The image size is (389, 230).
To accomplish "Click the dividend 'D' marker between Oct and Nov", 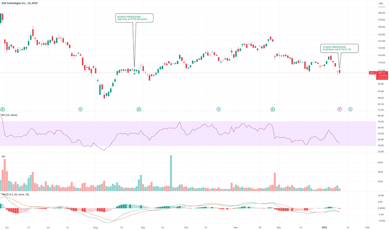I will point(219,109).
